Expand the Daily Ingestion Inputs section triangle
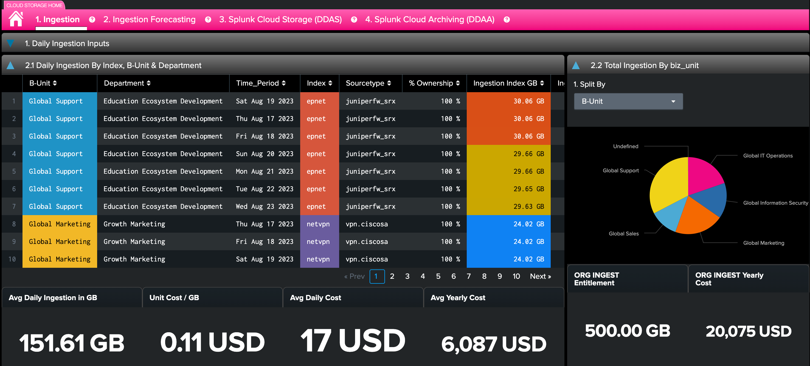The height and width of the screenshot is (366, 810). pos(10,43)
